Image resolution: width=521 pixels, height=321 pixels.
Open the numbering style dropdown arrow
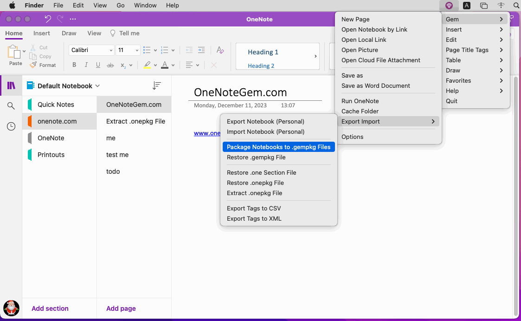173,51
